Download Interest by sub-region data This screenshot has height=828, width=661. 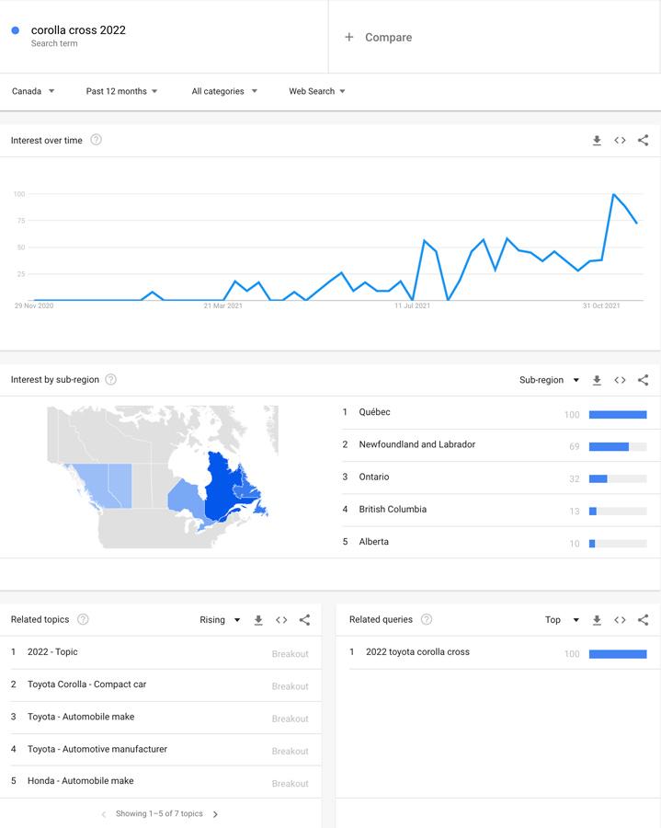coord(597,380)
